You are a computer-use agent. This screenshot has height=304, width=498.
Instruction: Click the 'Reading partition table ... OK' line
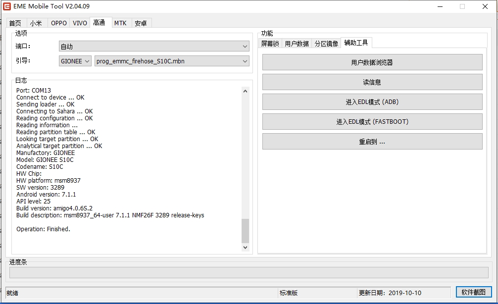(x=56, y=132)
